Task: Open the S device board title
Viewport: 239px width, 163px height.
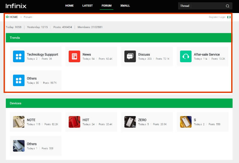Action: (x=195, y=120)
